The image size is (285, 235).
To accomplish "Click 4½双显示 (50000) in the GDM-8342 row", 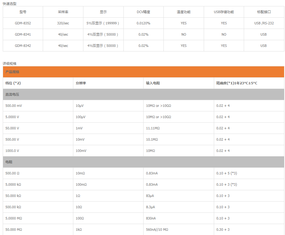I will (103, 46).
